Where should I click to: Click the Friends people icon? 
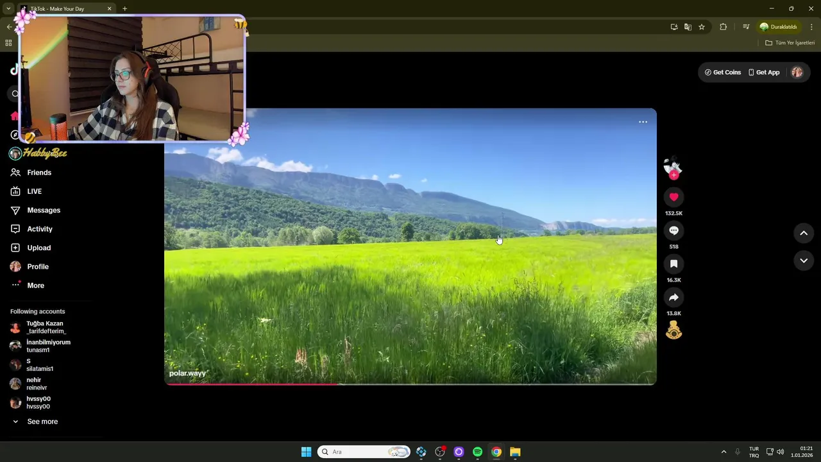click(15, 173)
